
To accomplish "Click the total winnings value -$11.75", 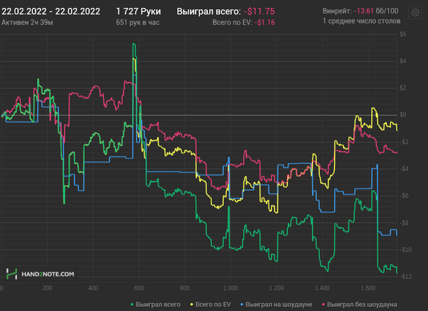I will tap(259, 11).
